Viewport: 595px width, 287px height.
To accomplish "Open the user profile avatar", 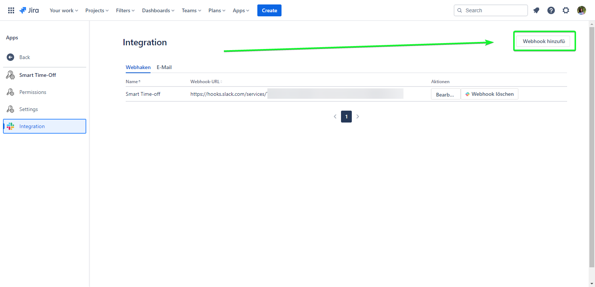I will [582, 10].
